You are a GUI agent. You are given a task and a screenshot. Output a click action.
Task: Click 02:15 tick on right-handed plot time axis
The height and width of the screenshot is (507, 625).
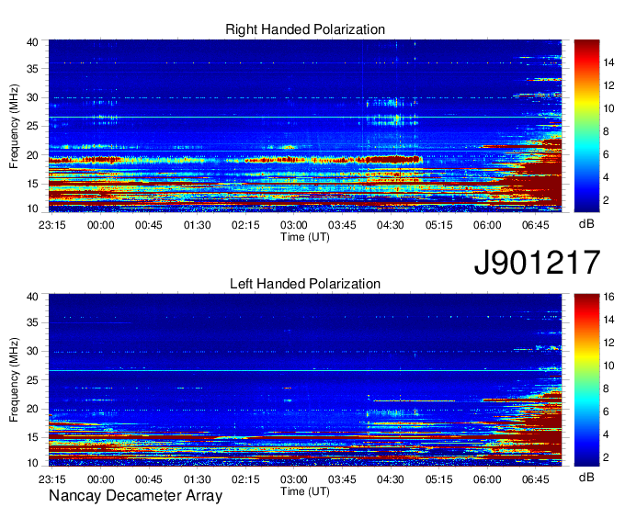click(245, 225)
